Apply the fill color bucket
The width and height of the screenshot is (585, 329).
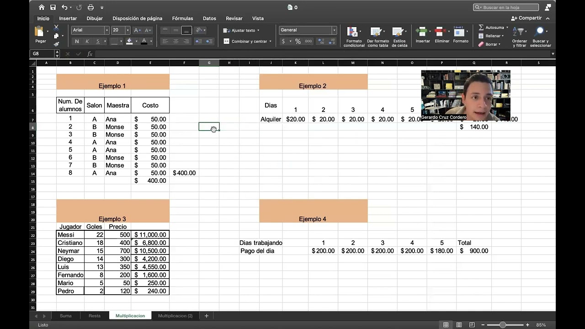coord(129,41)
